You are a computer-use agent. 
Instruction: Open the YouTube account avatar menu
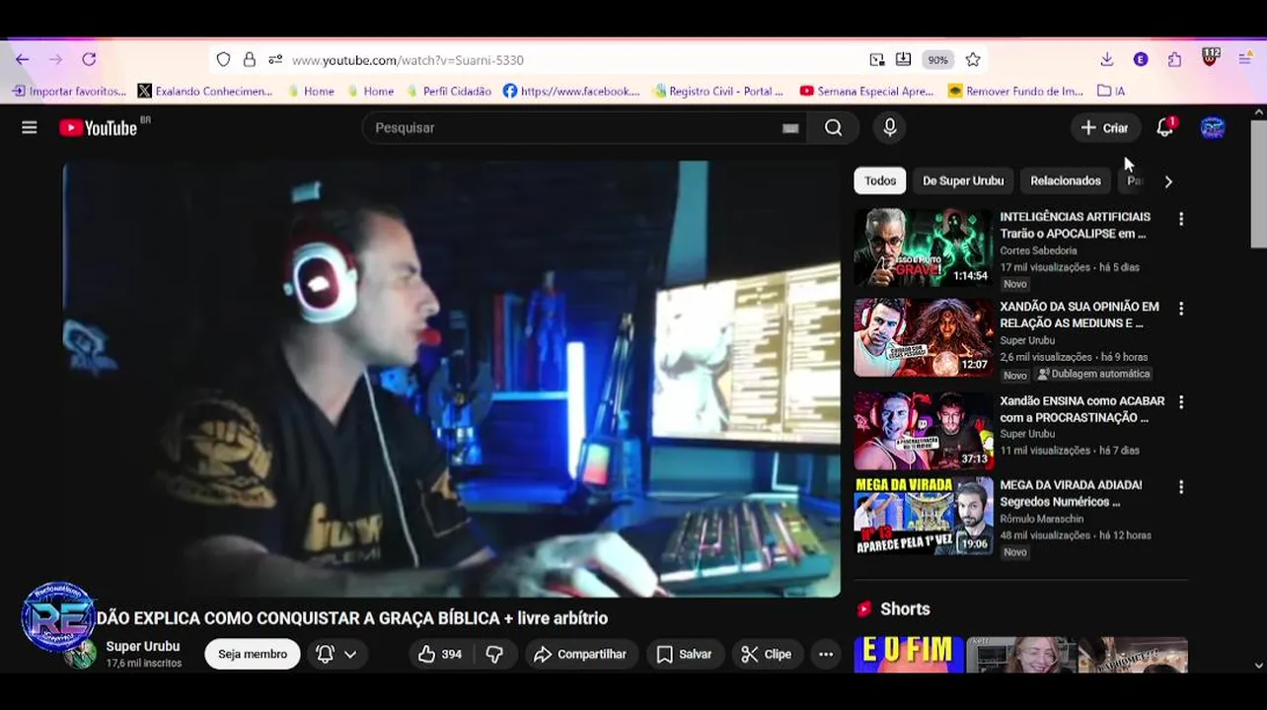1213,127
